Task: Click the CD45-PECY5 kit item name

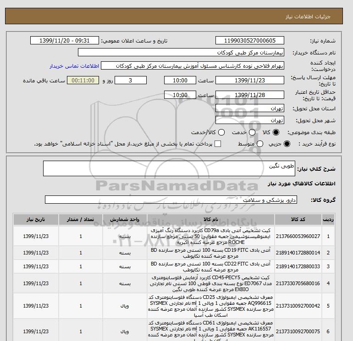Action: click(x=211, y=283)
